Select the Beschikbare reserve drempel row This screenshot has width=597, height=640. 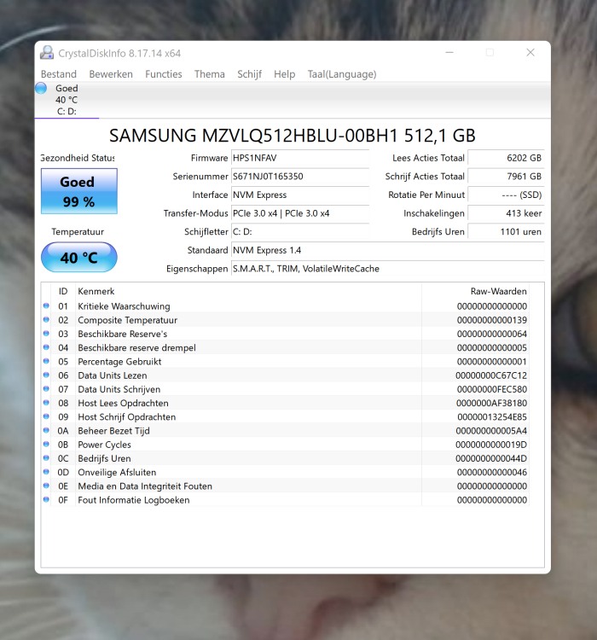(285, 348)
